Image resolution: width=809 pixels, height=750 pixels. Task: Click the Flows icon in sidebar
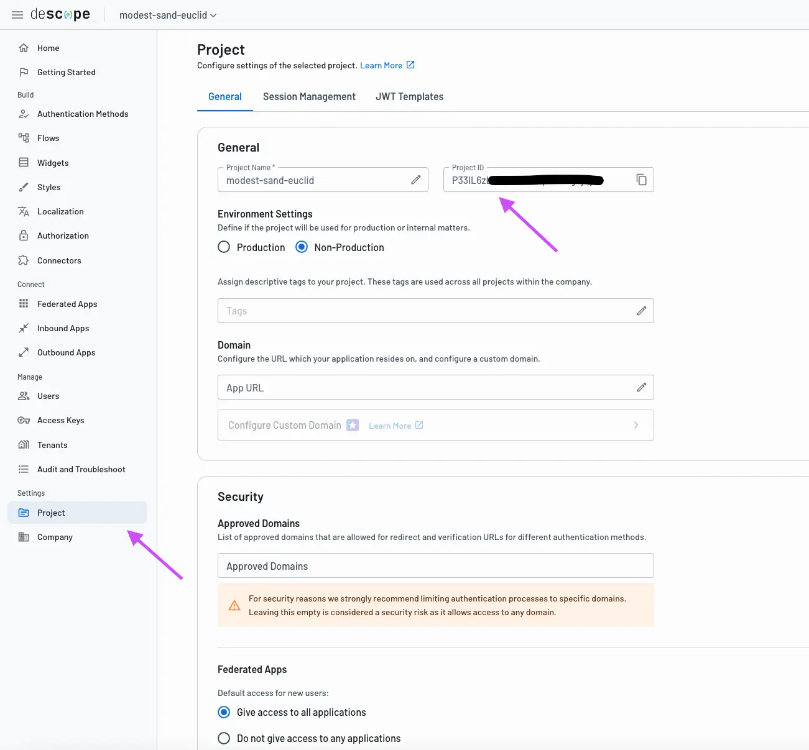pos(24,138)
